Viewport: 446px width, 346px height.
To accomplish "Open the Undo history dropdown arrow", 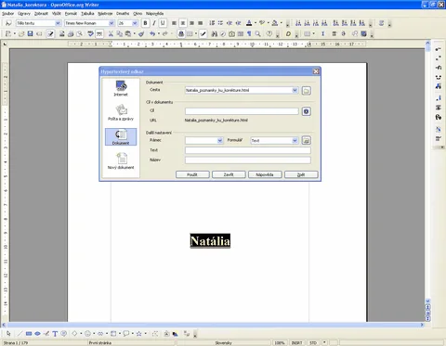I will (x=159, y=33).
